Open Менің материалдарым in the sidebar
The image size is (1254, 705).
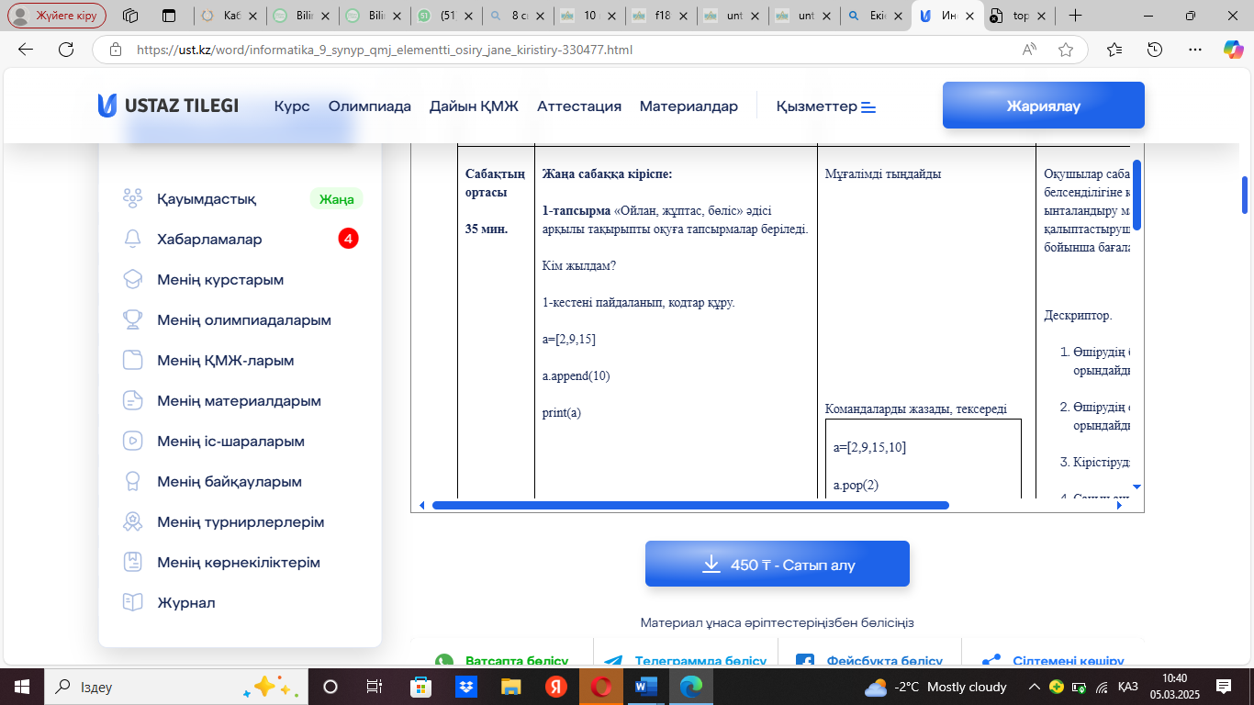point(241,401)
